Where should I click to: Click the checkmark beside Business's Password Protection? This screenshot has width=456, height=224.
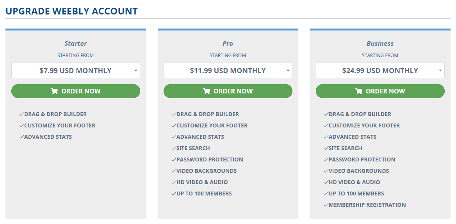[x=326, y=159]
